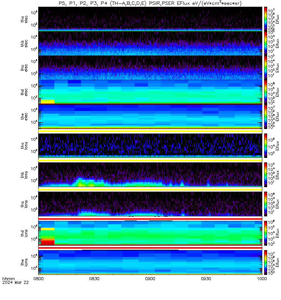
Task: Click the yellow block at start of thd elec
Action: [48, 101]
